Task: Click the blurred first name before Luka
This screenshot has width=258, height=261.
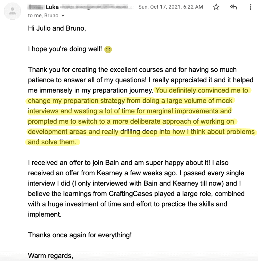Action: (36, 7)
